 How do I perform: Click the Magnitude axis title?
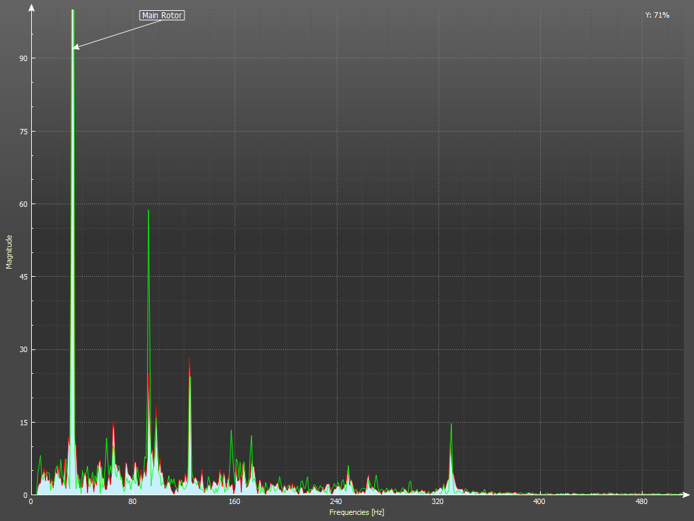pos(9,252)
